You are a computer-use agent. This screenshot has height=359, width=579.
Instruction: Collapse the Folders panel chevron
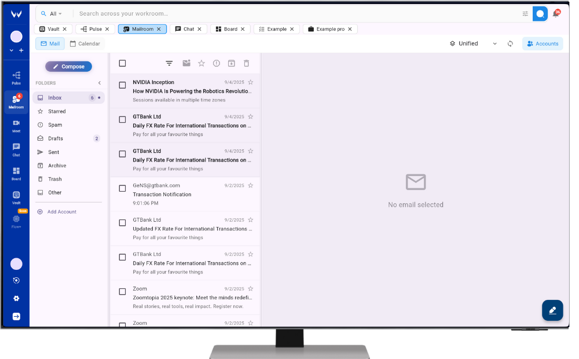point(99,83)
